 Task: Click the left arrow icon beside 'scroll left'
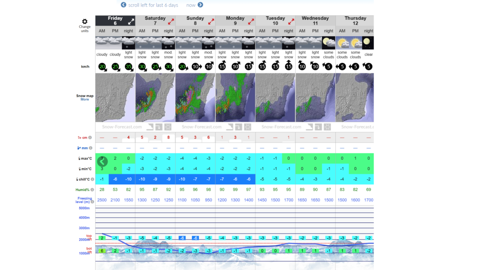click(124, 5)
